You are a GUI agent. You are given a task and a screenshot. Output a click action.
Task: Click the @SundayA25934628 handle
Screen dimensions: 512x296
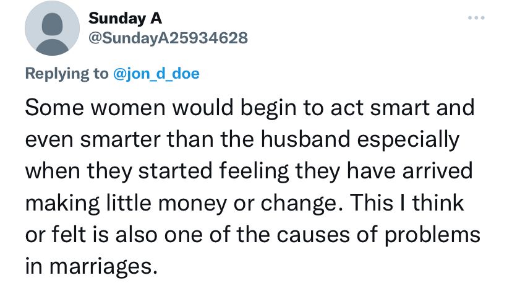[x=168, y=38]
